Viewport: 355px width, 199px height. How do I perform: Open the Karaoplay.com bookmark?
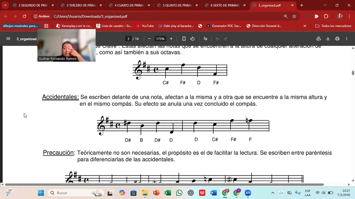[x=74, y=26]
